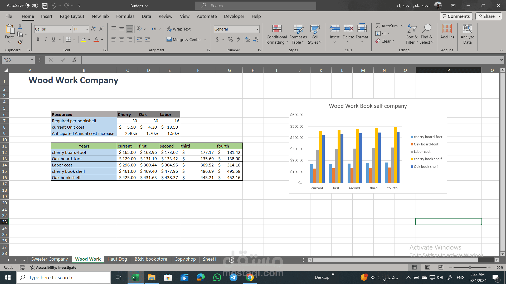Expand the Number Format General dropdown
The width and height of the screenshot is (506, 284).
(x=257, y=29)
